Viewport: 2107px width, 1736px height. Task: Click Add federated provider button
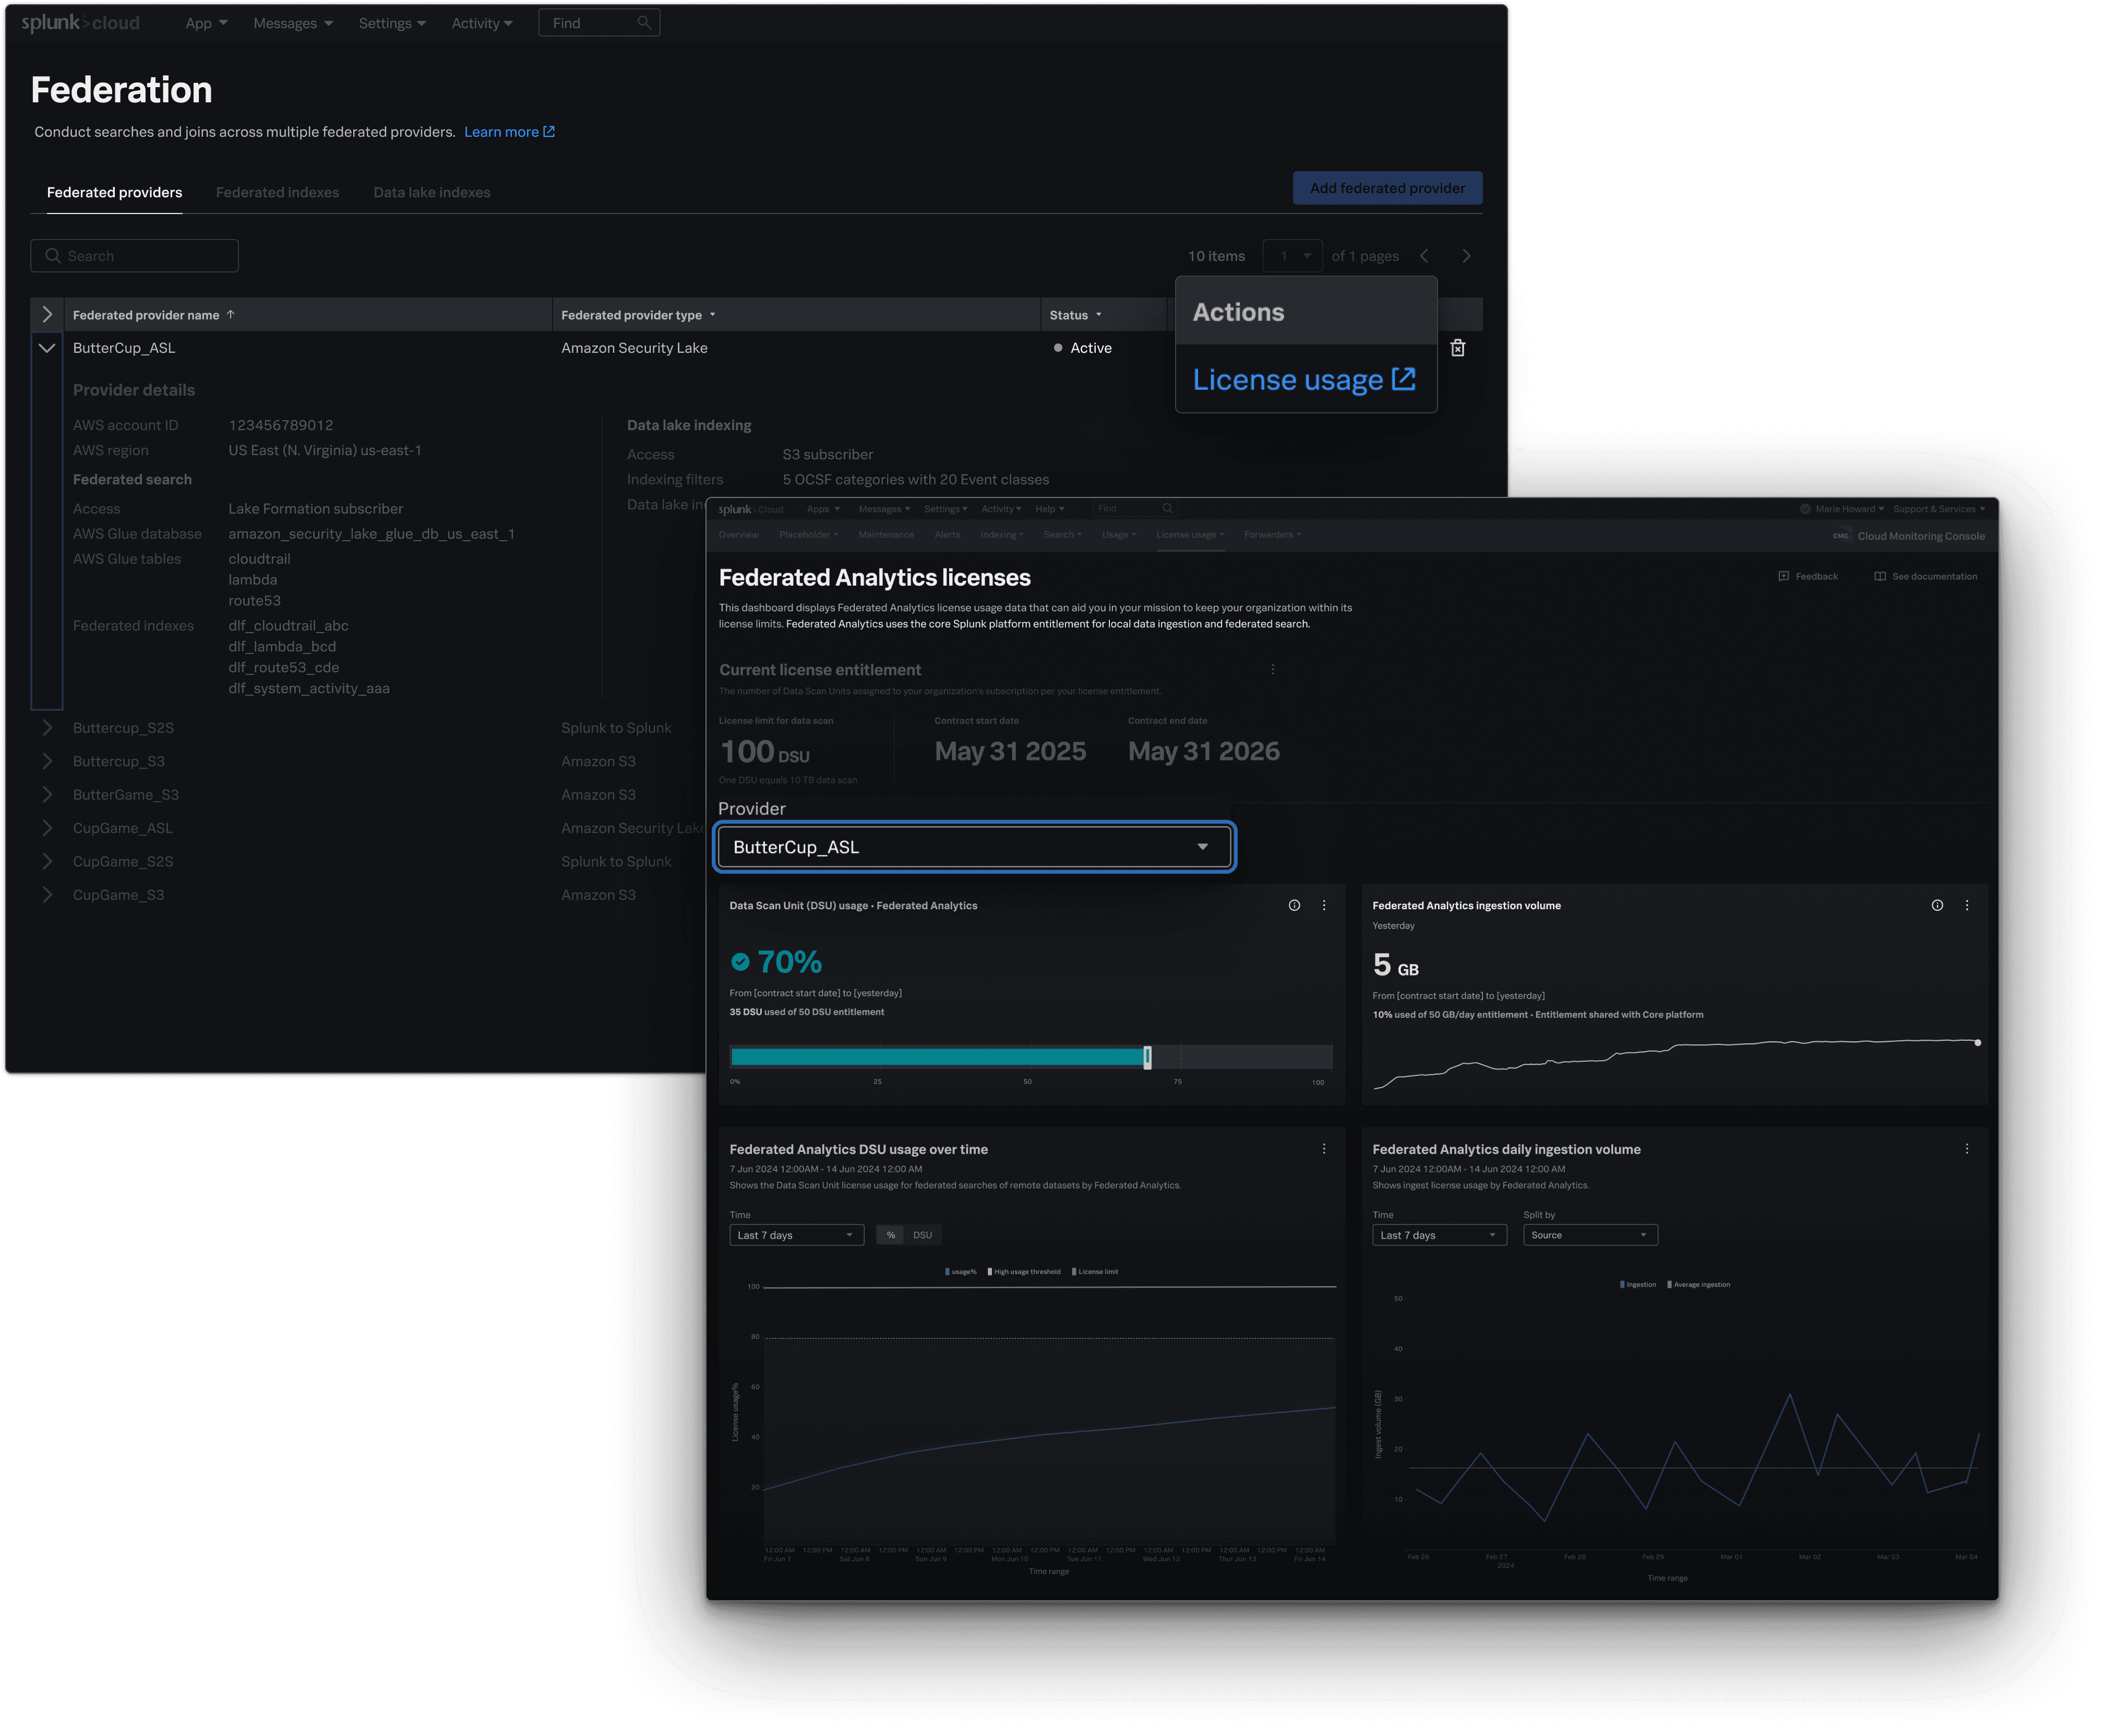1386,188
